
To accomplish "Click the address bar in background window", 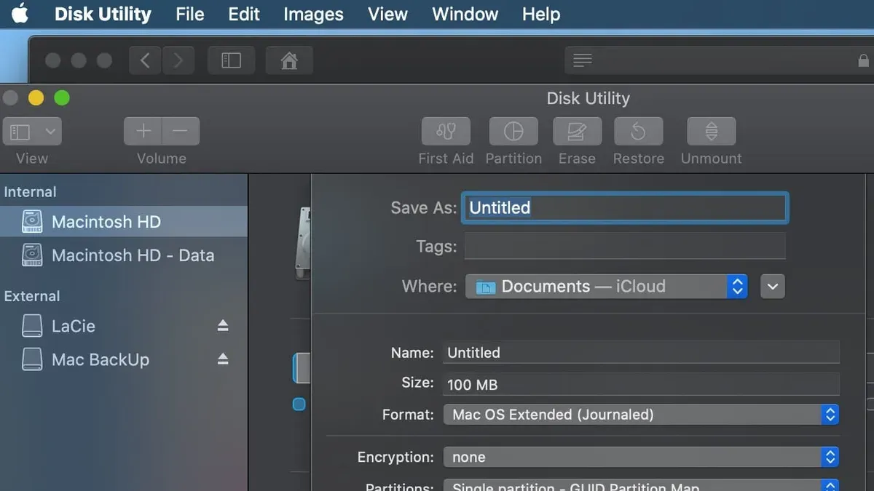I will (719, 60).
